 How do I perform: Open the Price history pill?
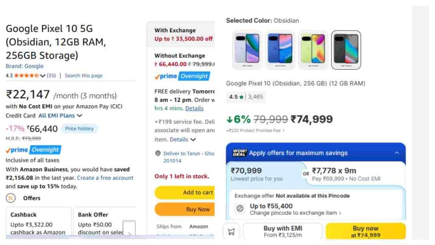[79, 128]
